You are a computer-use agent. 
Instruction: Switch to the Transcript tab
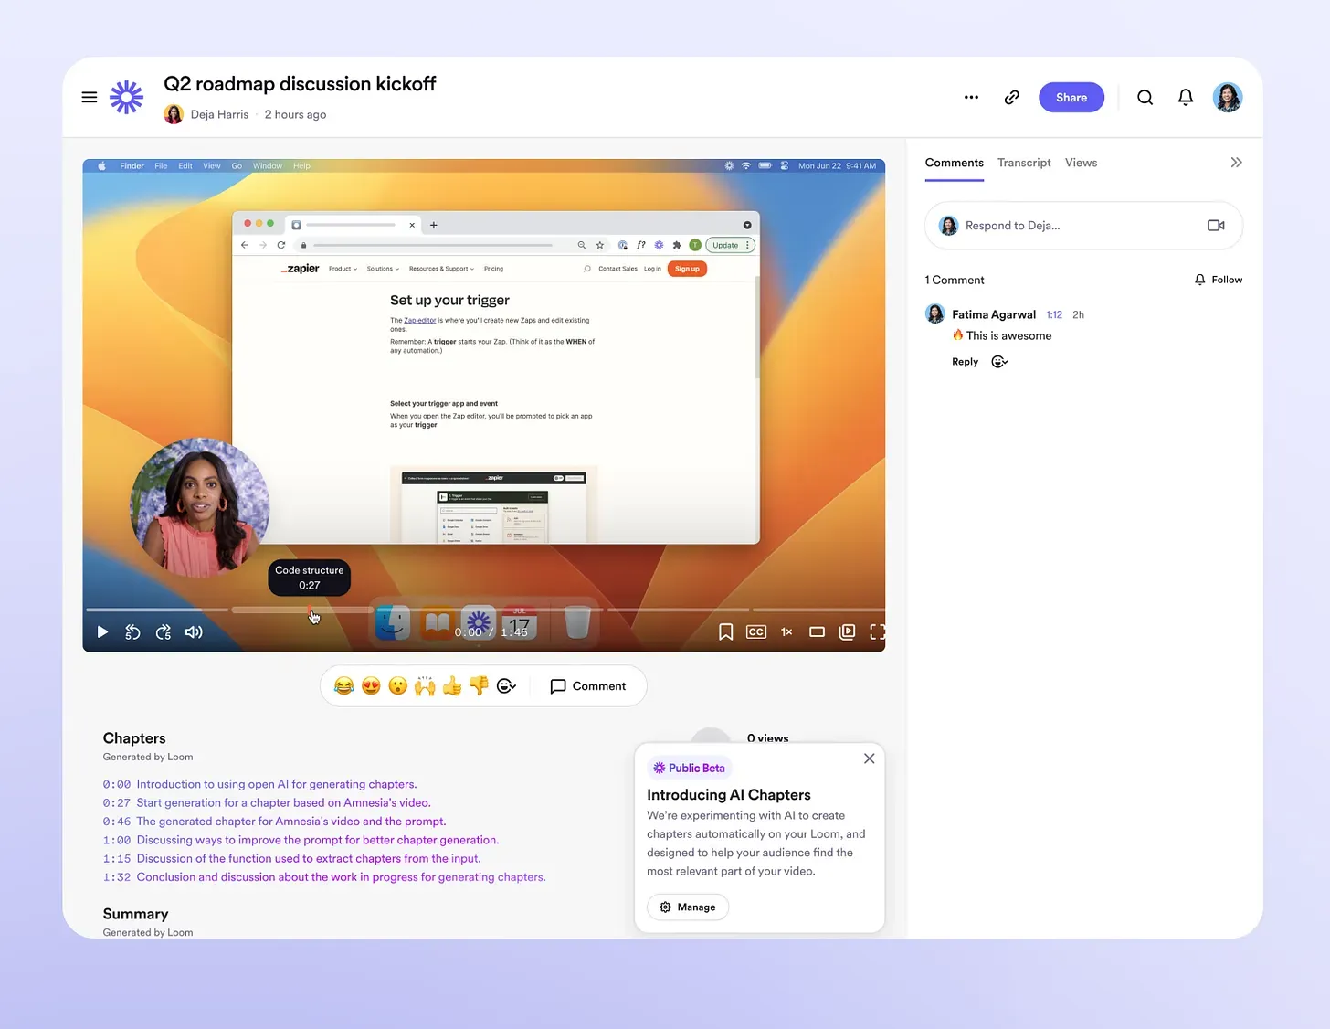pyautogui.click(x=1023, y=163)
